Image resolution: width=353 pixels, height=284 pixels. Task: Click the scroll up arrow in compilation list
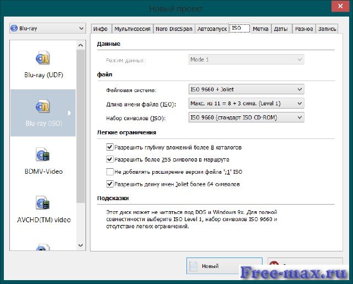[81, 45]
